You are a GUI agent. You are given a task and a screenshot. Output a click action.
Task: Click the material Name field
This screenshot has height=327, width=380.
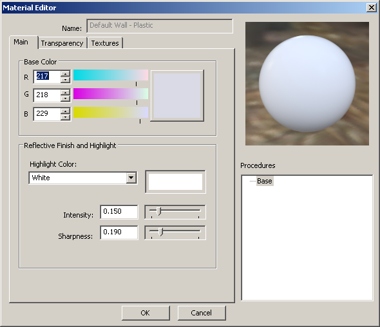coord(160,26)
